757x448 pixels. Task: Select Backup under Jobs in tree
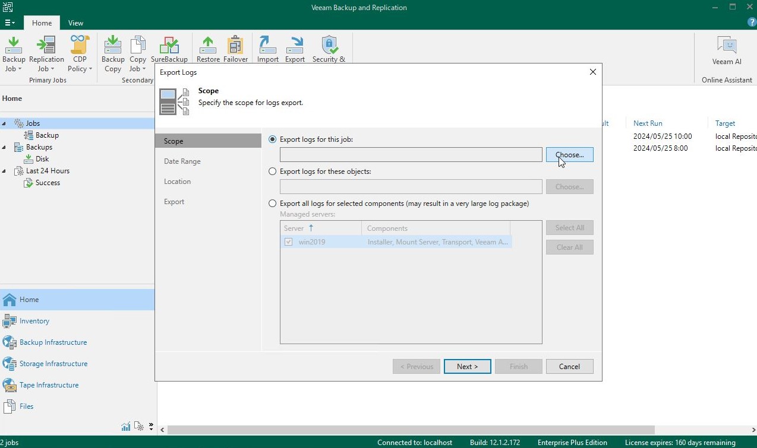(x=47, y=135)
